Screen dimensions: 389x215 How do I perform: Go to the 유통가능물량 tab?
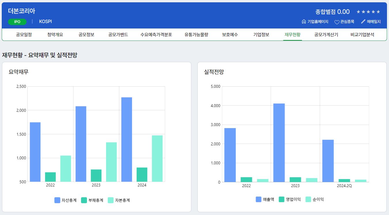[x=196, y=35]
